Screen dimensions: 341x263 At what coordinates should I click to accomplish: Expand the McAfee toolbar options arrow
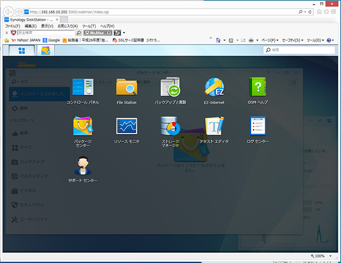[x=124, y=33]
